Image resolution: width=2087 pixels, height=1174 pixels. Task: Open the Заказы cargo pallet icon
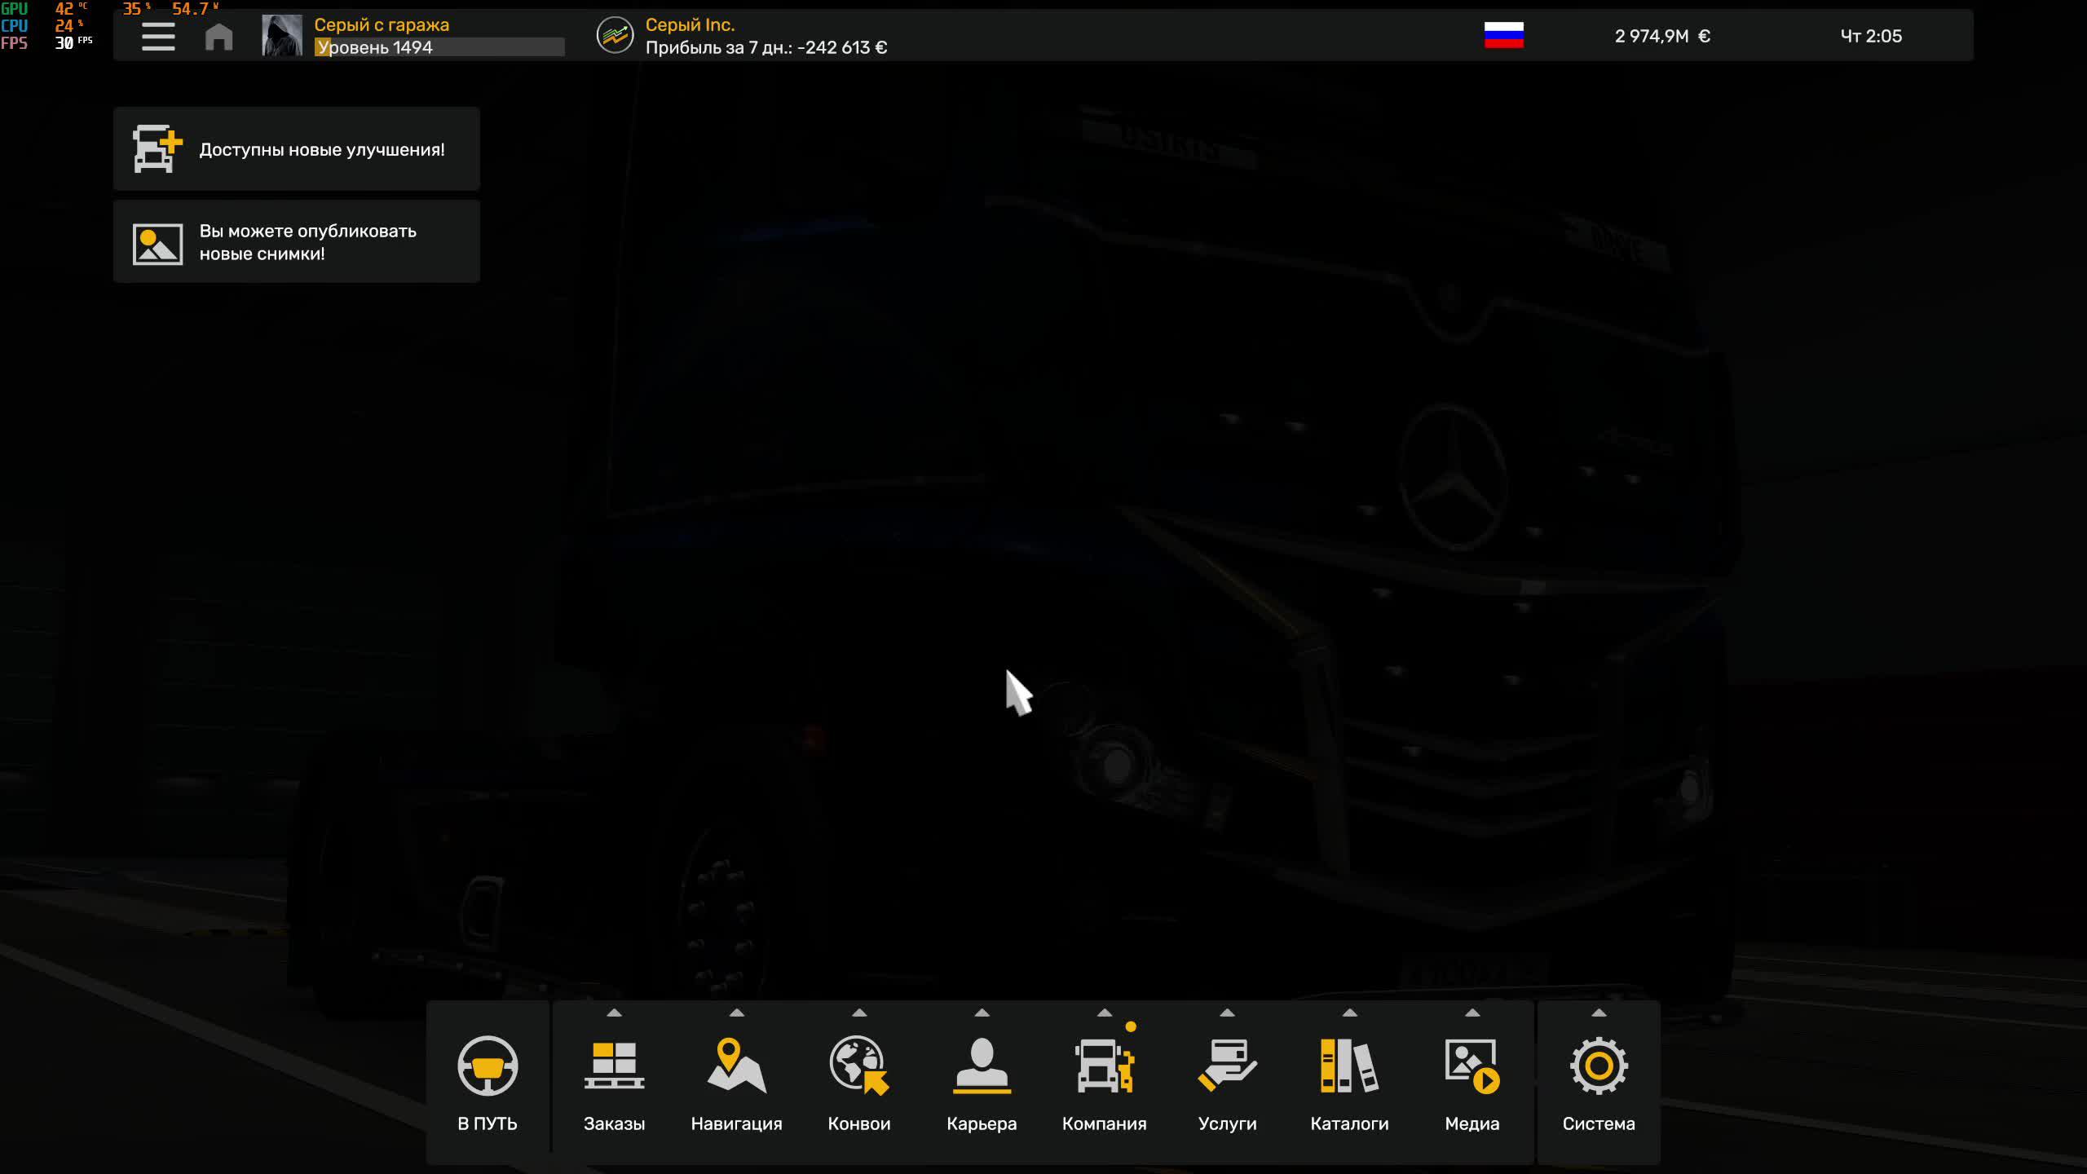(614, 1065)
